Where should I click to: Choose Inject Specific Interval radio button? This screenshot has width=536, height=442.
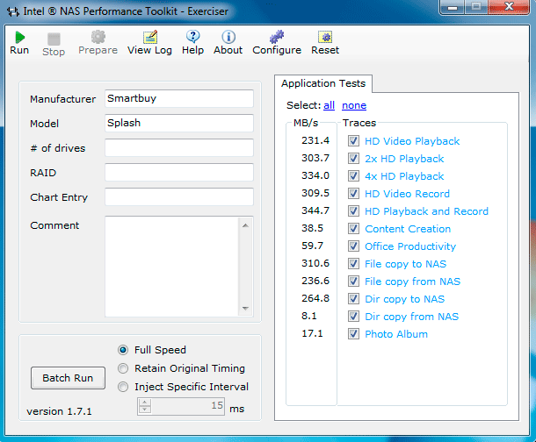pos(124,387)
